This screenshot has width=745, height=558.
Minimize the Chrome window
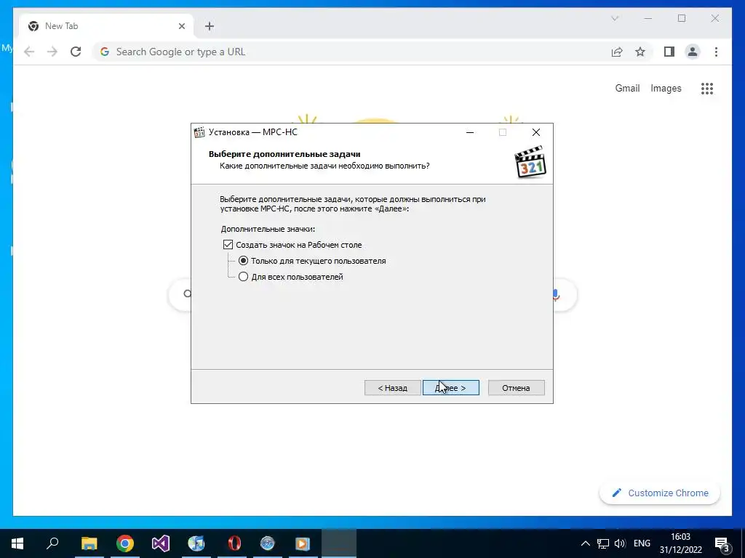click(648, 18)
